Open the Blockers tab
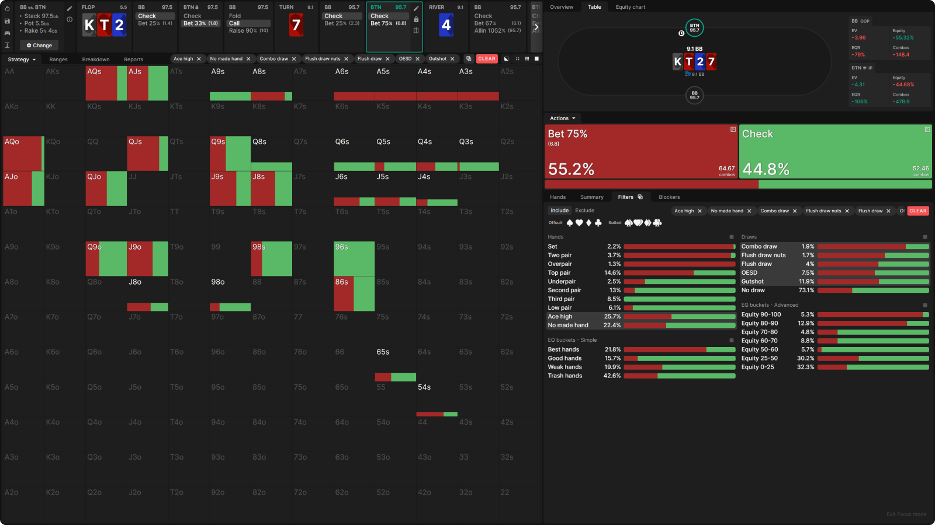This screenshot has width=935, height=525. tap(669, 197)
